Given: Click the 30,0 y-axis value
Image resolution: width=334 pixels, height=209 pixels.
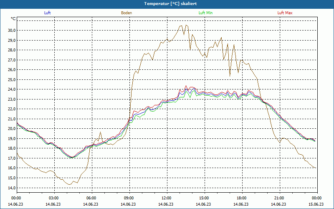Looking at the screenshot, I should tap(12, 30).
